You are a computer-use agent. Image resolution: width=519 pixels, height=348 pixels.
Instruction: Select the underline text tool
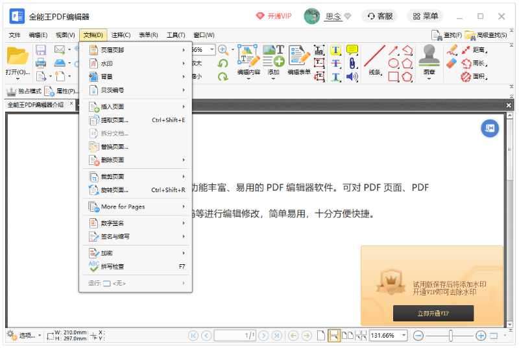pos(335,77)
